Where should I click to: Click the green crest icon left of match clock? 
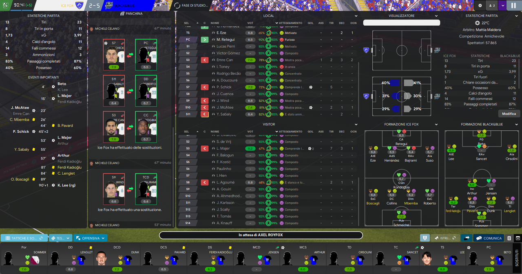coord(5,6)
